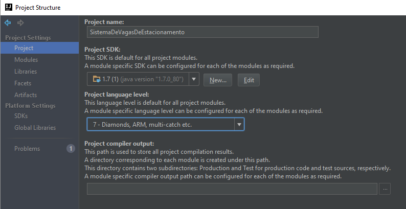Open Global Libraries settings
The width and height of the screenshot is (406, 209).
click(x=35, y=128)
